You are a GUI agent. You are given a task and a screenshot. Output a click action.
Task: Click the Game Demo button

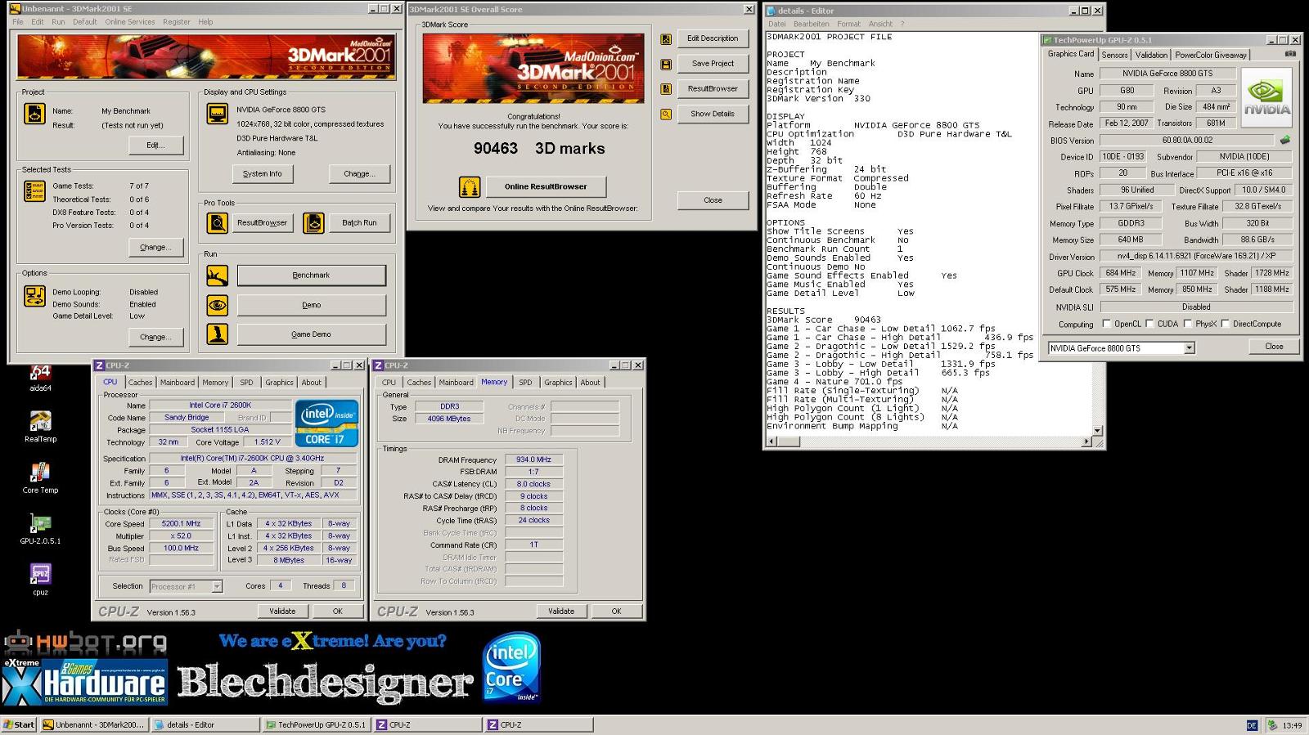click(x=311, y=334)
